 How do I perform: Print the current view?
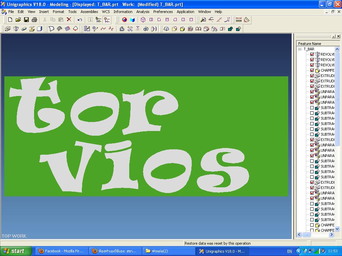[34, 20]
